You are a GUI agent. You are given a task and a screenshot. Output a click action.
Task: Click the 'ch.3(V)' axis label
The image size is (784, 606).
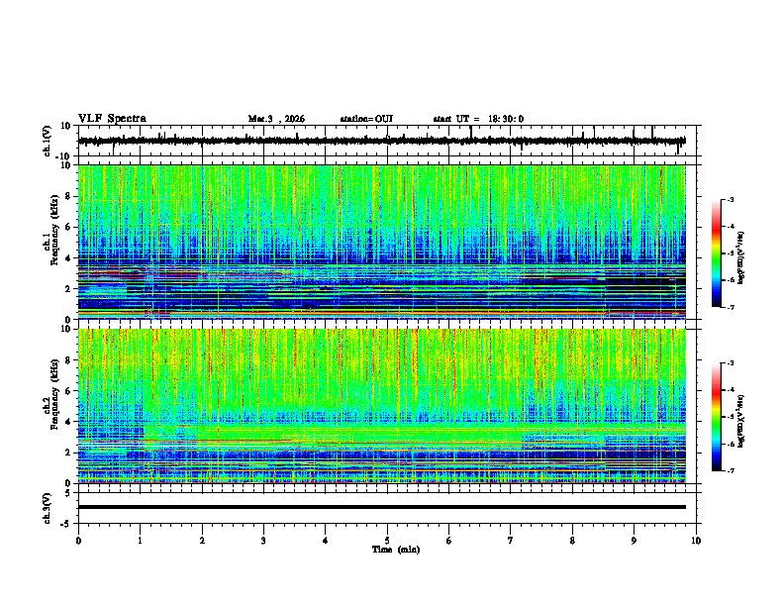pos(48,508)
